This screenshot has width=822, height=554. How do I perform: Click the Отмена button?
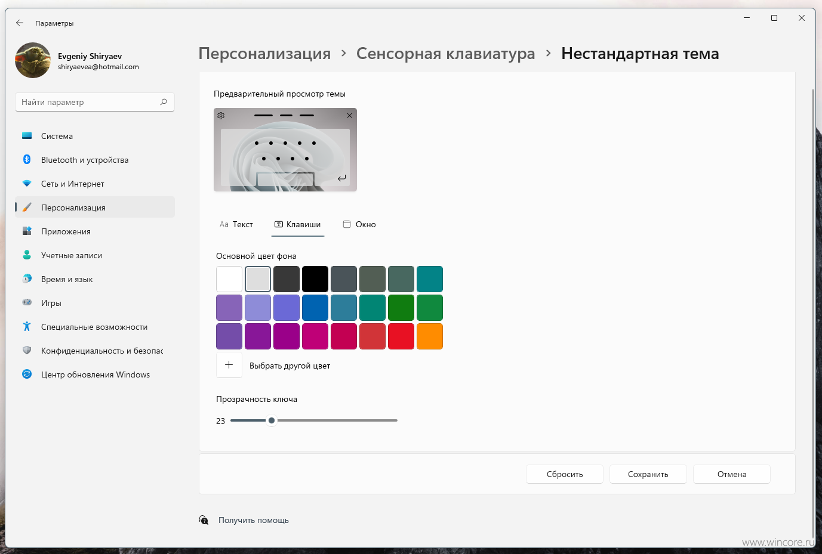732,474
